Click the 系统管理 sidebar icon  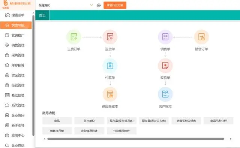coord(7,105)
